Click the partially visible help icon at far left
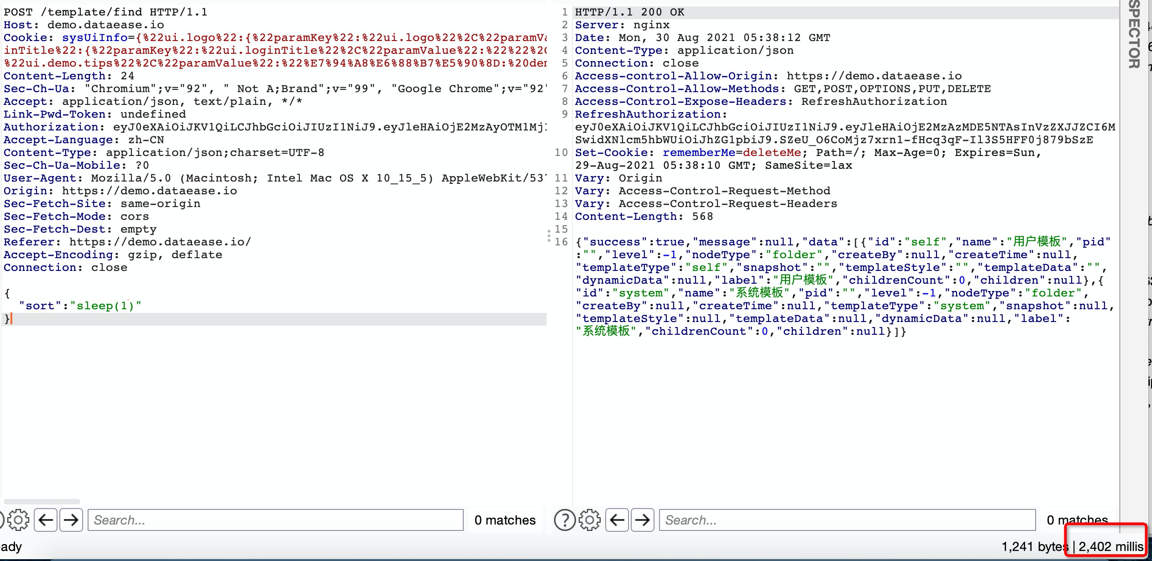1152x561 pixels. tap(2, 519)
